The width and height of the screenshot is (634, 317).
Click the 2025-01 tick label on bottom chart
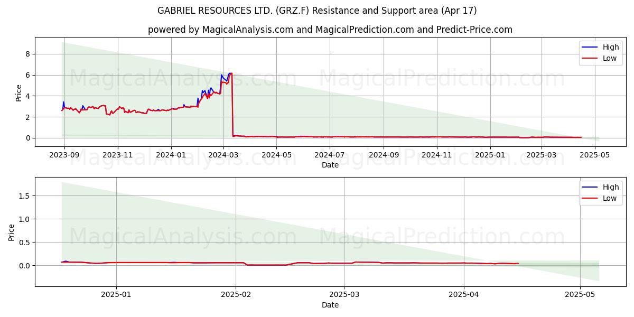[x=116, y=295]
